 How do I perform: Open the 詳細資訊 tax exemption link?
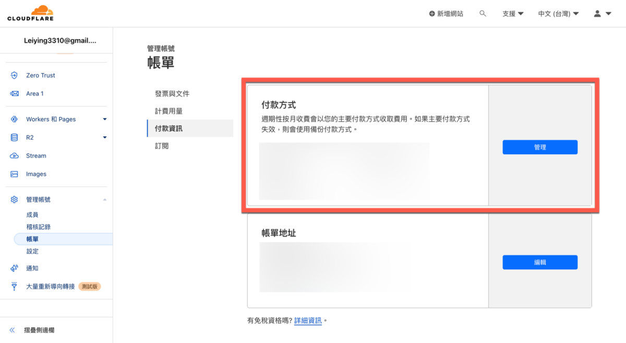coord(308,321)
